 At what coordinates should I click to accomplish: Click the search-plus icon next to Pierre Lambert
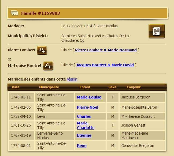[x=42, y=50]
